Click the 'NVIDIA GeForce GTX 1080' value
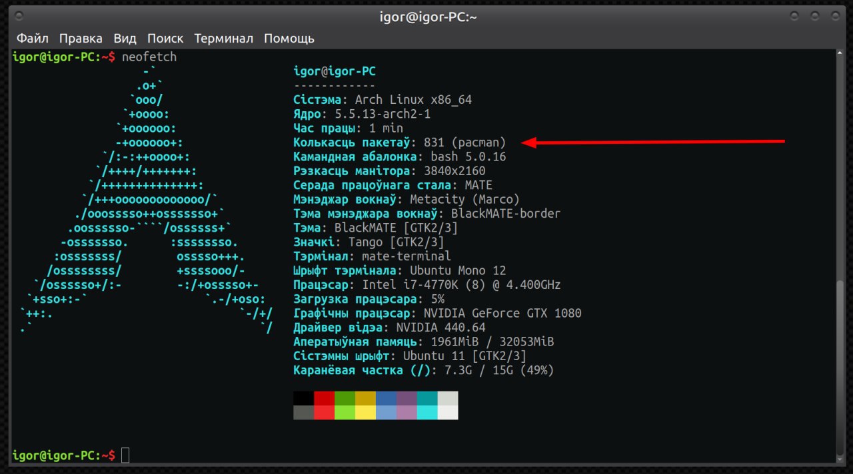The width and height of the screenshot is (853, 474). point(502,313)
